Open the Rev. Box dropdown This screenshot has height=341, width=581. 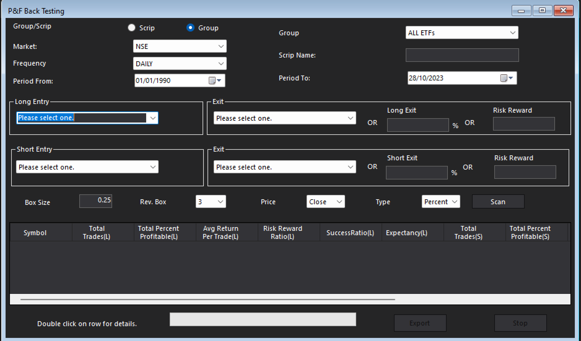click(211, 201)
